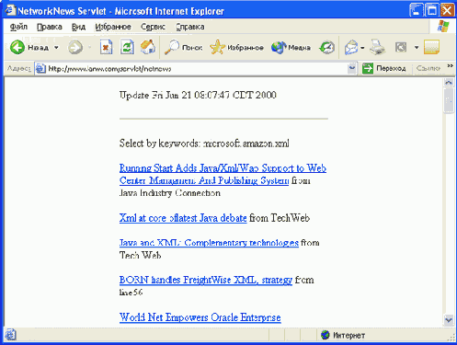The image size is (457, 345).
Task: Open the Файл menu
Action: 18,27
